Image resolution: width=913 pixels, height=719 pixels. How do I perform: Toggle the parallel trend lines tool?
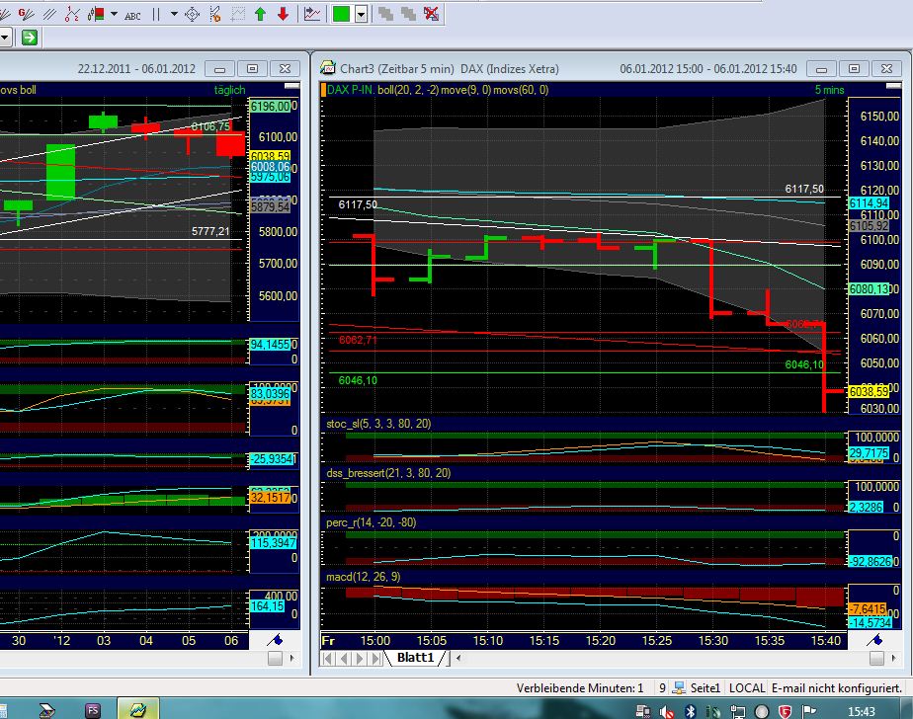tap(49, 15)
